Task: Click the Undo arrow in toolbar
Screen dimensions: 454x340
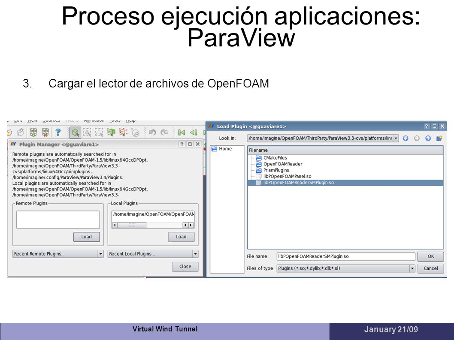Action: [x=152, y=132]
